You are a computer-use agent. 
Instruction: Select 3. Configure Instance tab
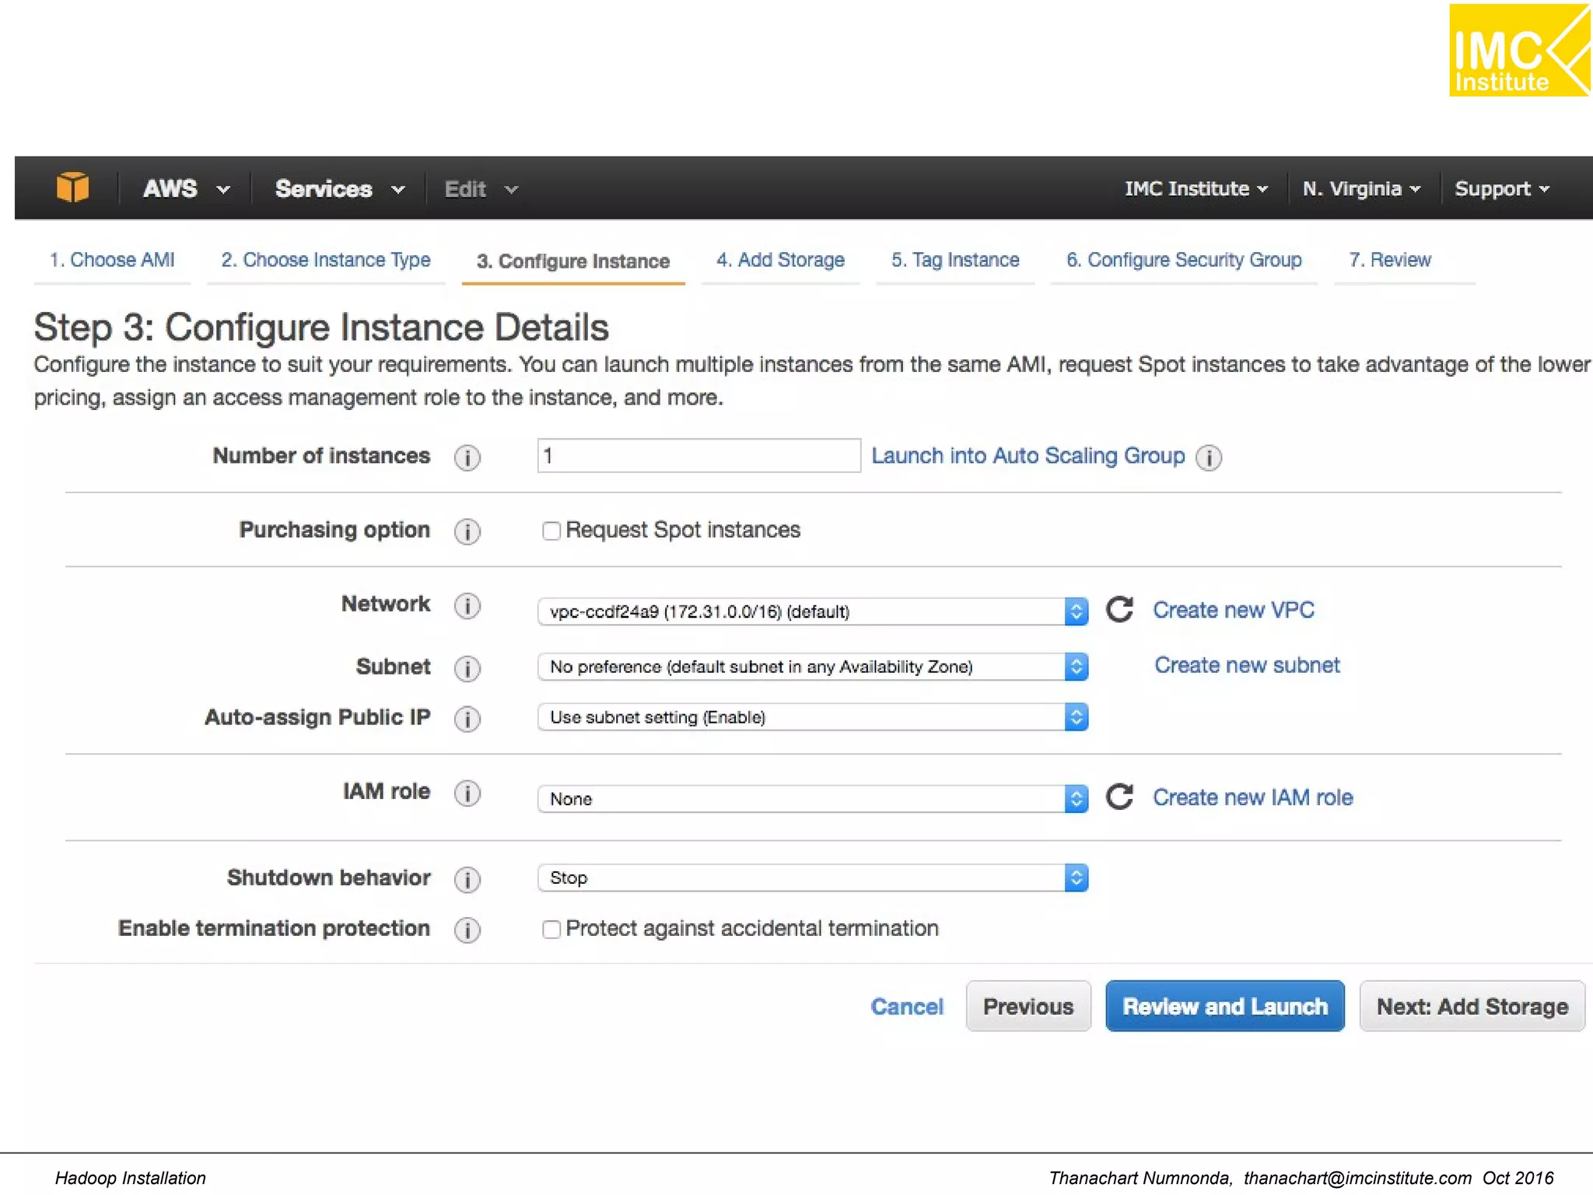[x=573, y=261]
